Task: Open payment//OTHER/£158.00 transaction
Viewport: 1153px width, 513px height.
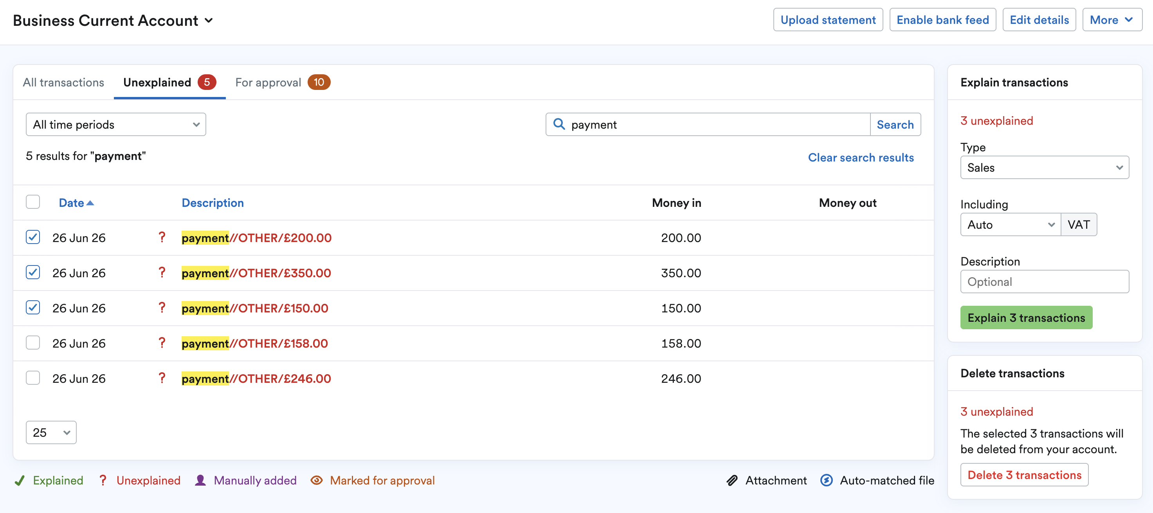Action: [255, 343]
